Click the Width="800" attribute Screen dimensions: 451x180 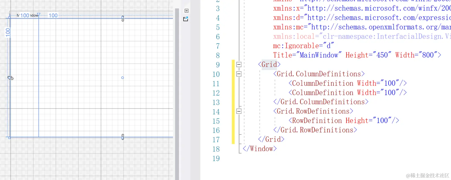(416, 55)
